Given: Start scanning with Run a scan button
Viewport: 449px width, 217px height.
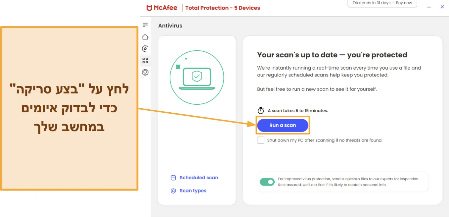Looking at the screenshot, I should tap(283, 125).
